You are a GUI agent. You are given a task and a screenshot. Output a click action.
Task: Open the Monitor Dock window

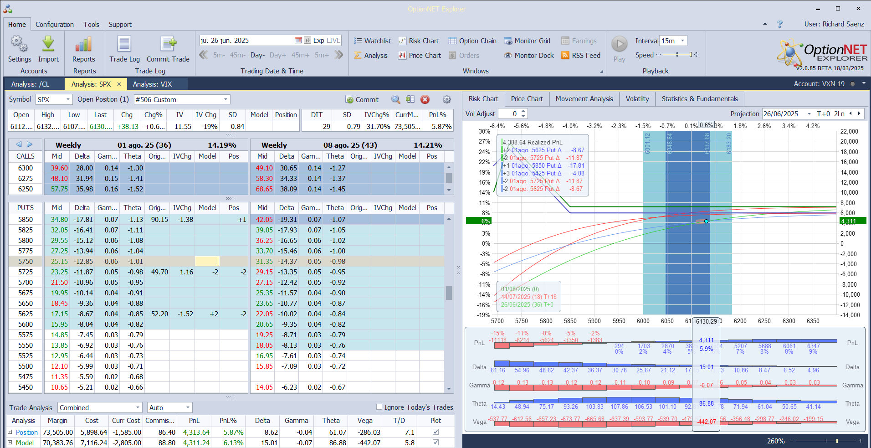528,56
